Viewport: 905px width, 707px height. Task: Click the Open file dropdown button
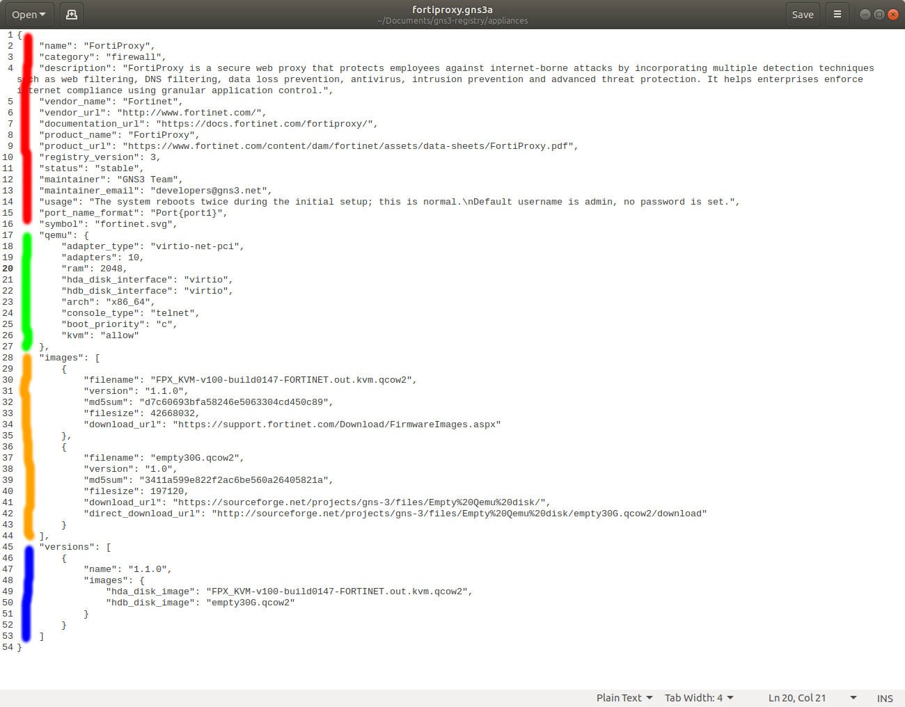pos(29,15)
